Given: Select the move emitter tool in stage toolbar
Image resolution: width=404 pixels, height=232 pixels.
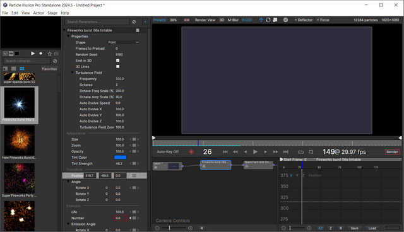Looking at the screenshot, I should point(261,20).
